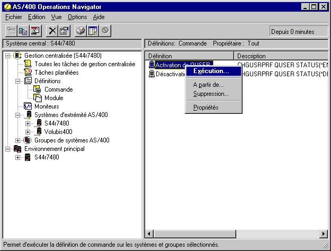The height and width of the screenshot is (251, 331).
Task: Click the Volubis400 server icon
Action: 38,132
